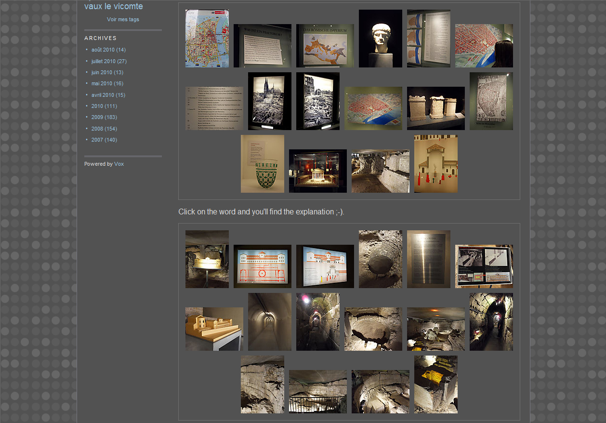Open the yellow-lit ruins thumbnail
Image resolution: width=606 pixels, height=423 pixels.
[435, 384]
